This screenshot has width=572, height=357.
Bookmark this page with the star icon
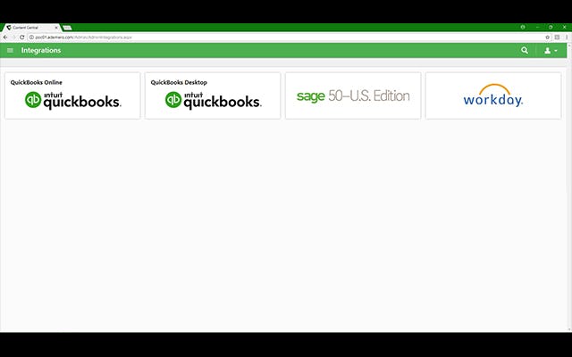547,37
